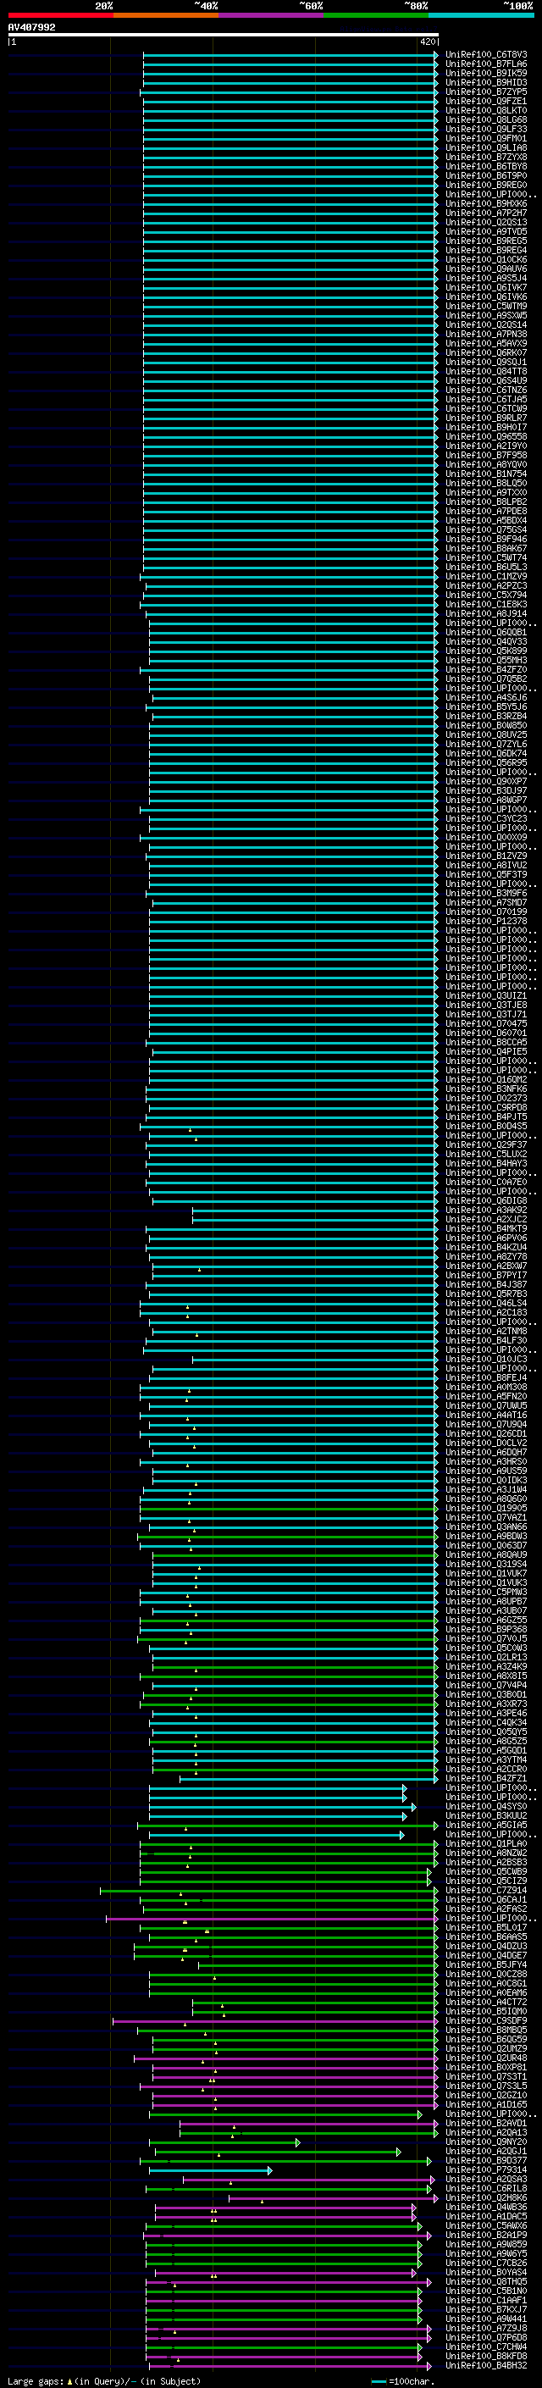Select the UniRef100_A9SXW5 hit label
Viewport: 542px width, 2388px height.
pos(486,315)
